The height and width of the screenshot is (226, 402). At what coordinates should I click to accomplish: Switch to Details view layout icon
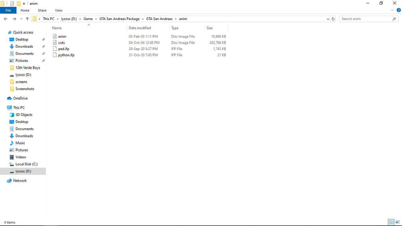[x=391, y=222]
